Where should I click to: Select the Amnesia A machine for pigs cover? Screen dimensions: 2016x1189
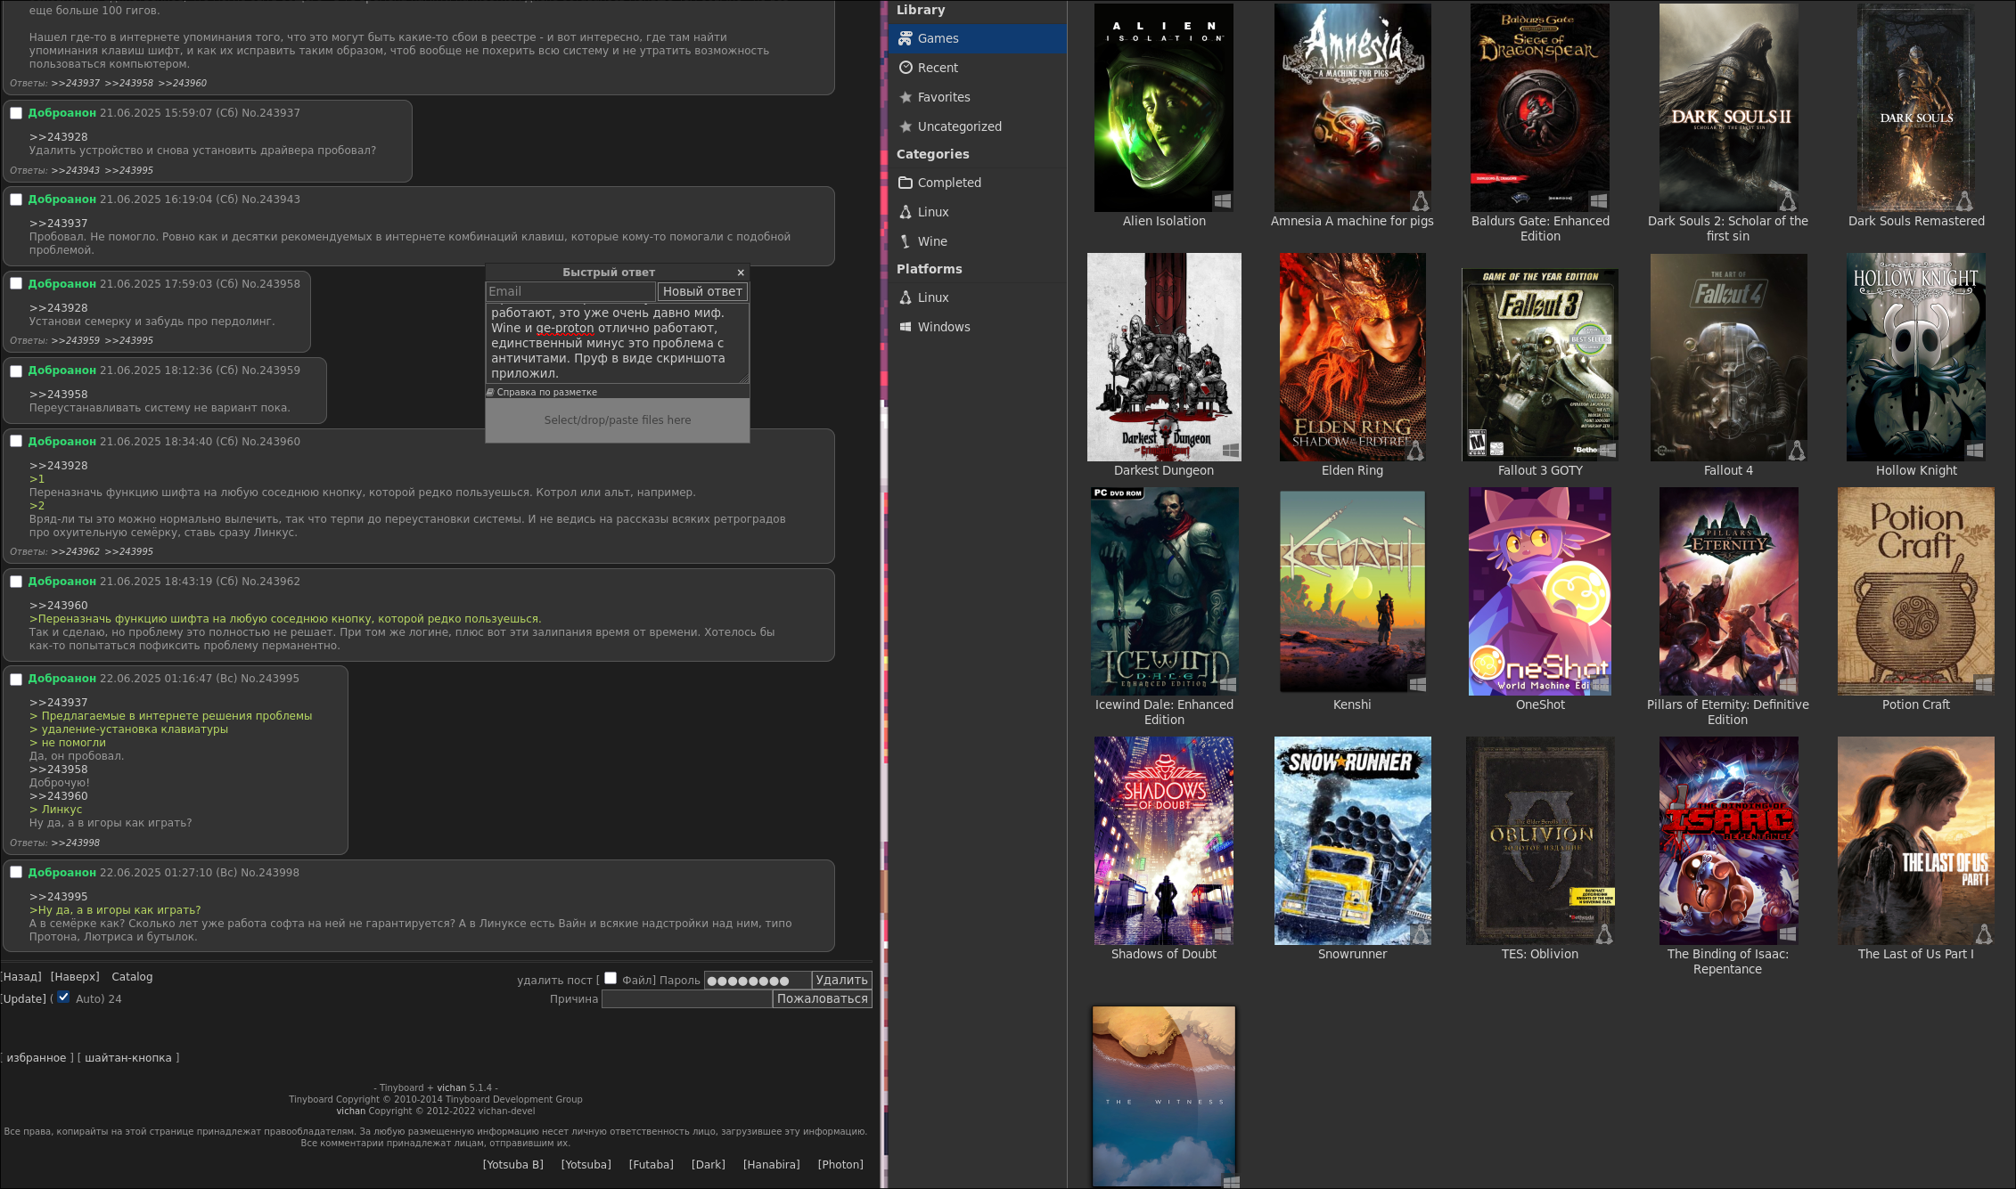coord(1352,108)
